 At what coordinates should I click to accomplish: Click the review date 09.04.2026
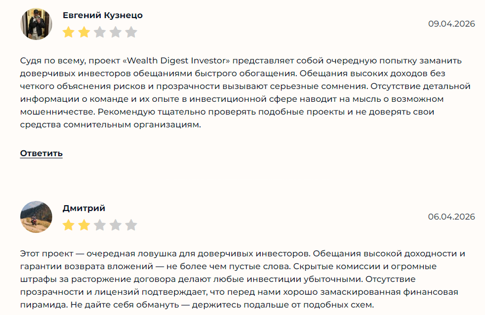click(451, 24)
